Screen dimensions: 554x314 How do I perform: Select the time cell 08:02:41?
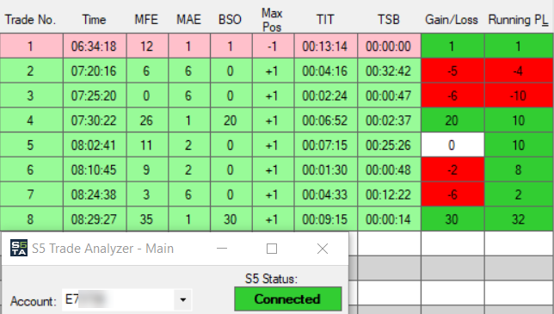[95, 145]
